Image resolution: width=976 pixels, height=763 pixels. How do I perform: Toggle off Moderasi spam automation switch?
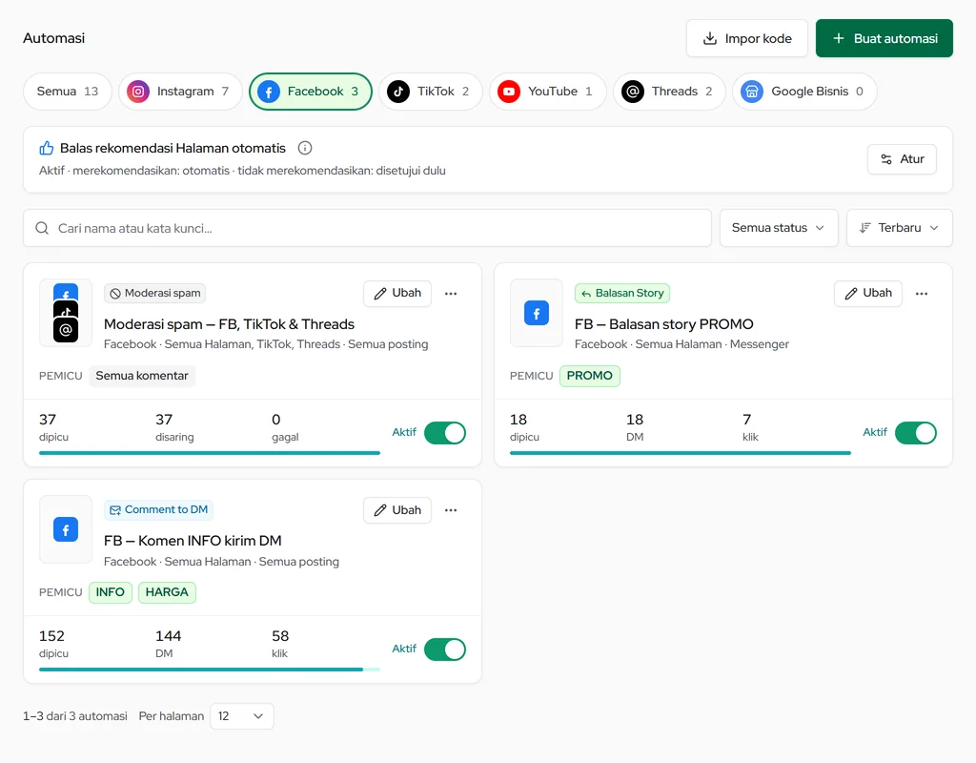445,433
